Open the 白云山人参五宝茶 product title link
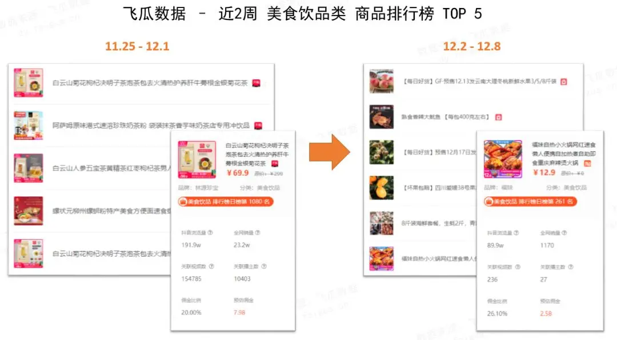The height and width of the screenshot is (340, 617). pos(113,168)
